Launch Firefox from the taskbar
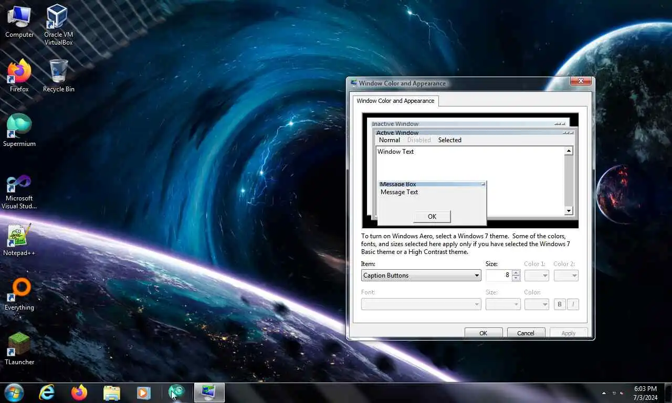672x403 pixels. 79,393
